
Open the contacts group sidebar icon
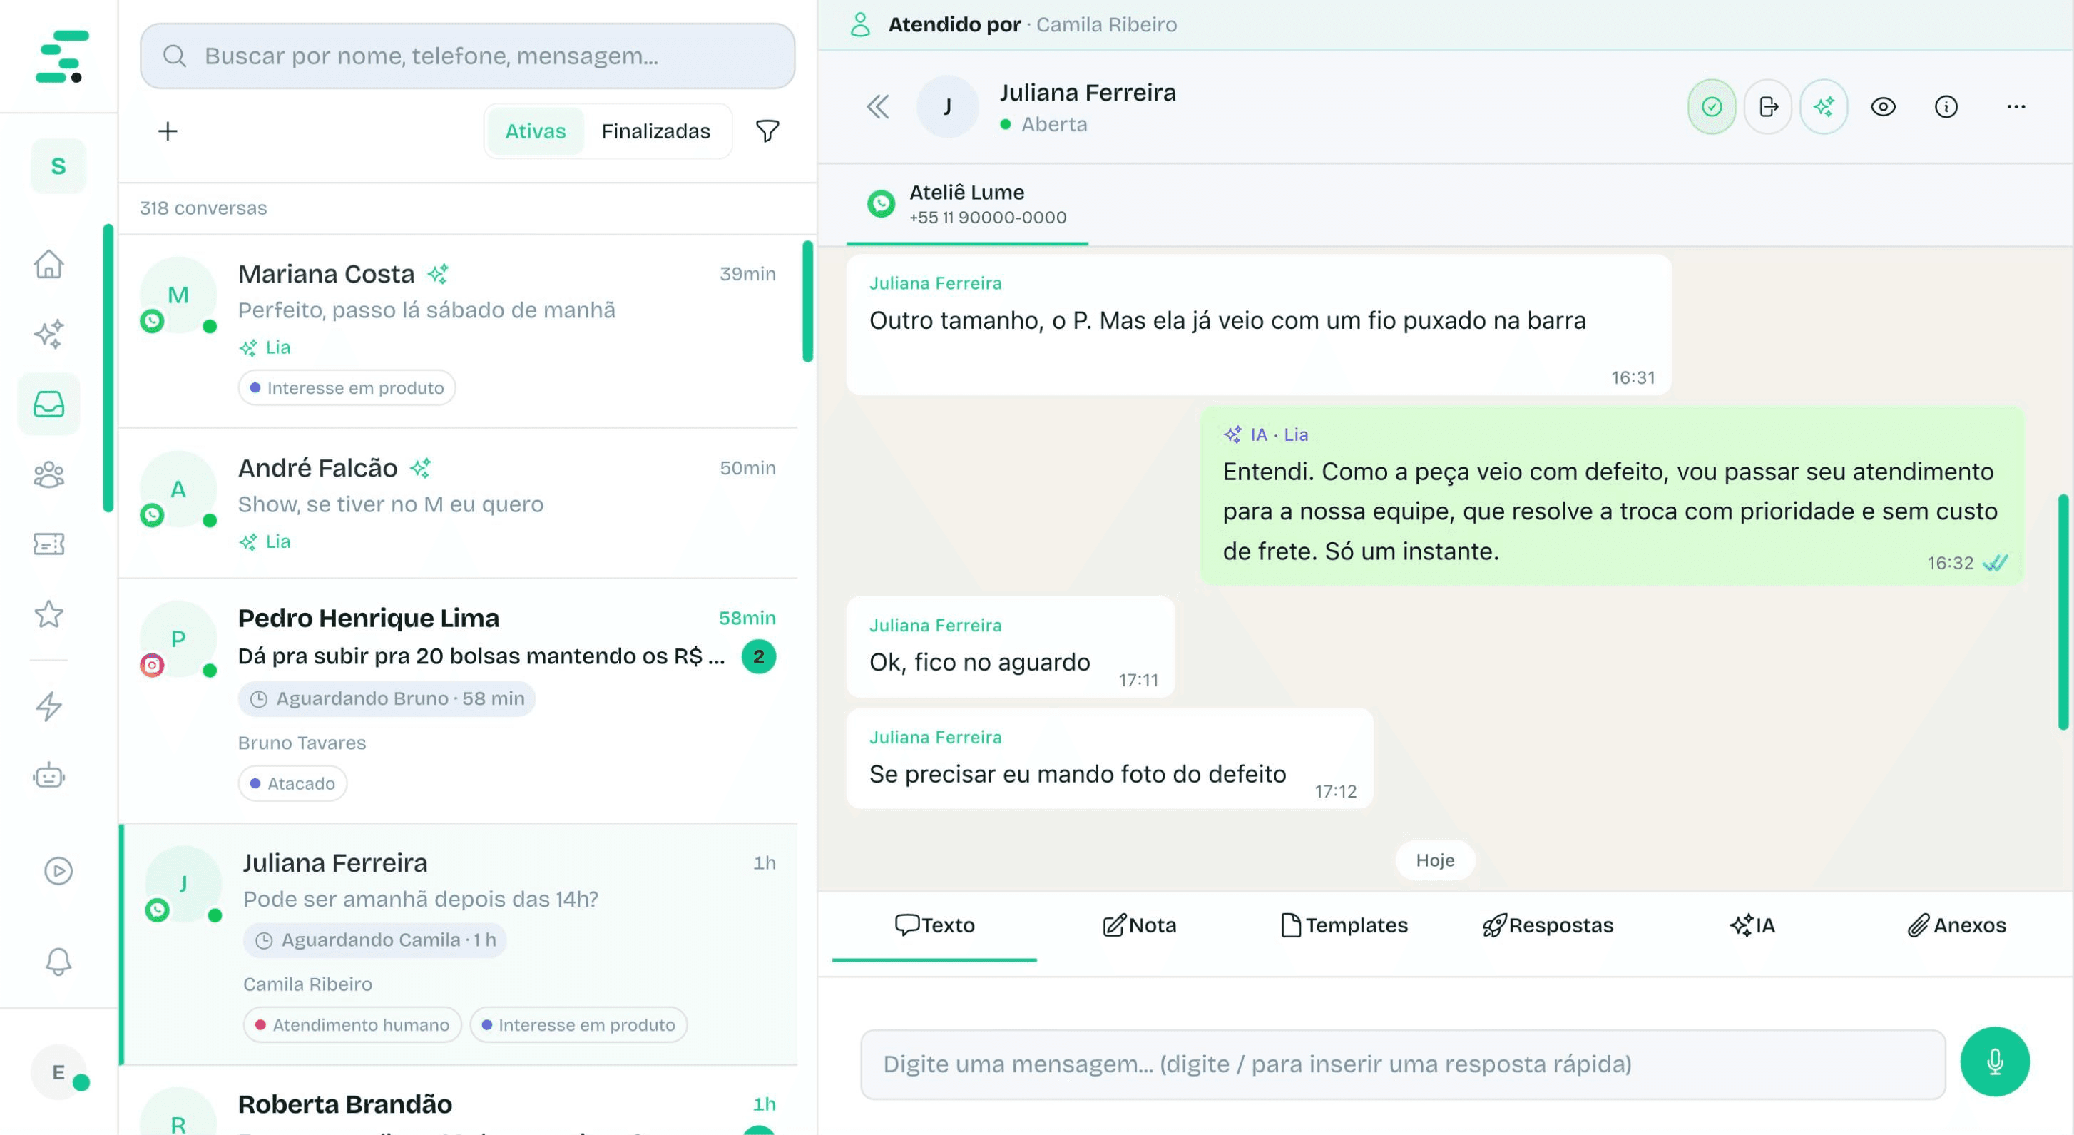click(49, 474)
